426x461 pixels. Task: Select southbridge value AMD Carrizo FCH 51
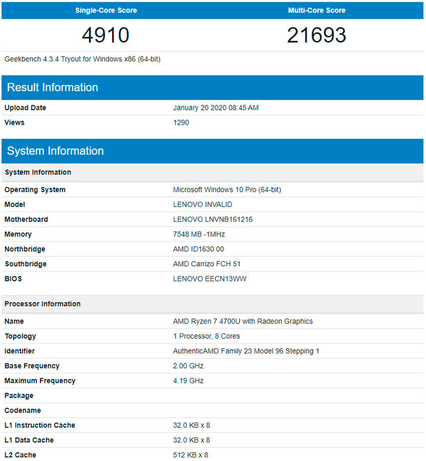pyautogui.click(x=207, y=264)
